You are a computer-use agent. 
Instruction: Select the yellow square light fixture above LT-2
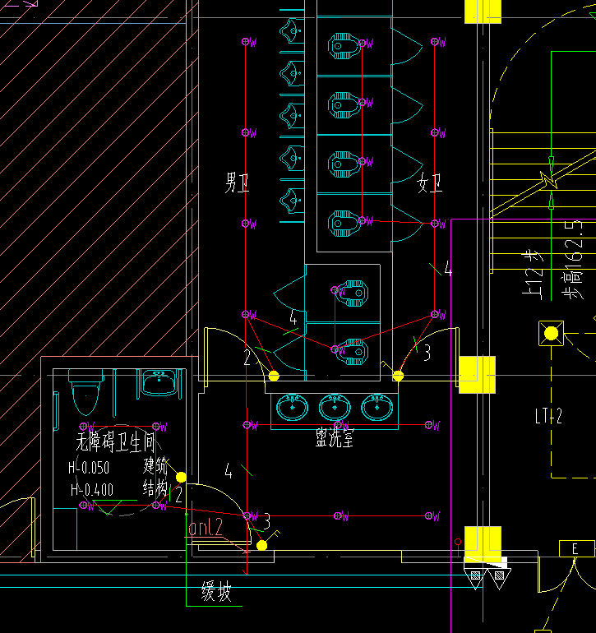[x=551, y=334]
